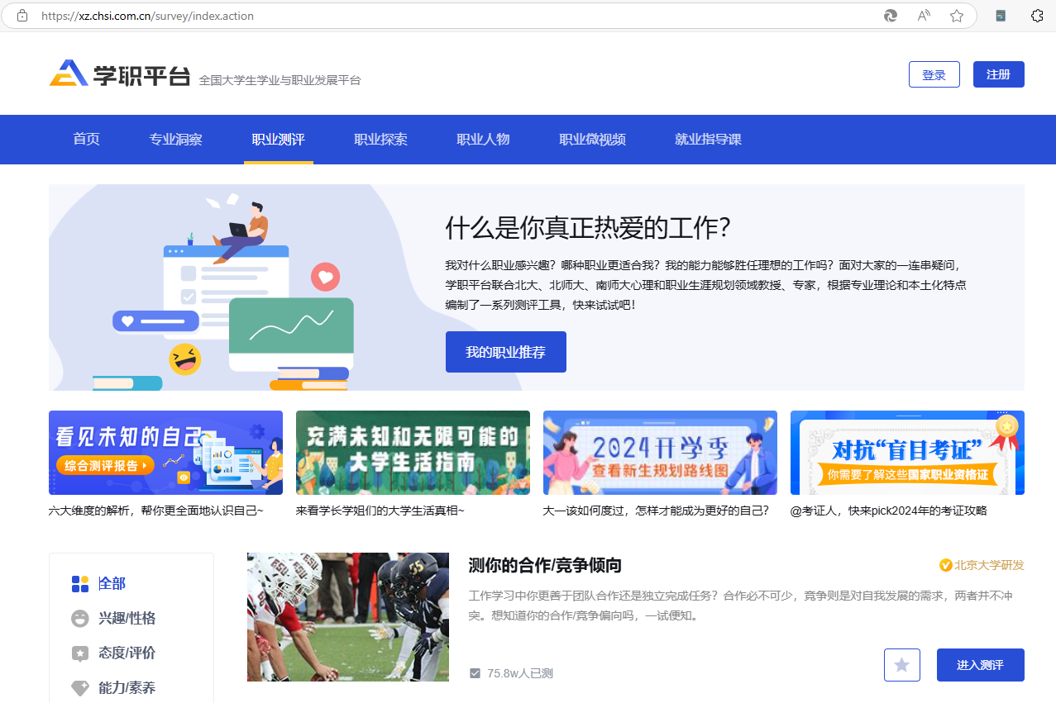Screen dimensions: 1056x703
Task: Click the 态度/评价 sidebar icon
Action: pyautogui.click(x=79, y=653)
